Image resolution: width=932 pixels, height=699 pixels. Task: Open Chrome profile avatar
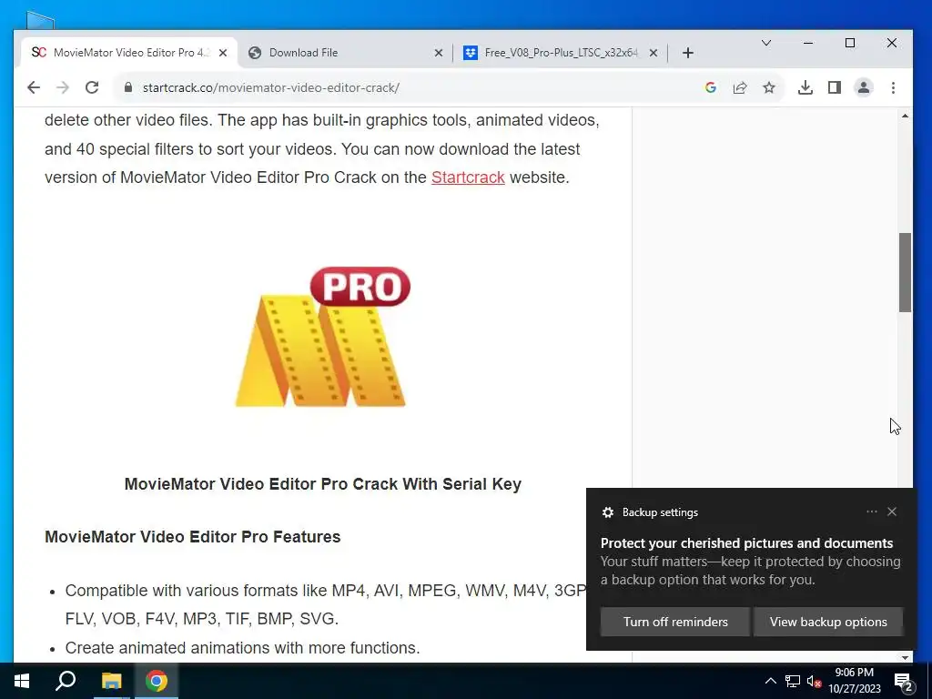coord(864,88)
